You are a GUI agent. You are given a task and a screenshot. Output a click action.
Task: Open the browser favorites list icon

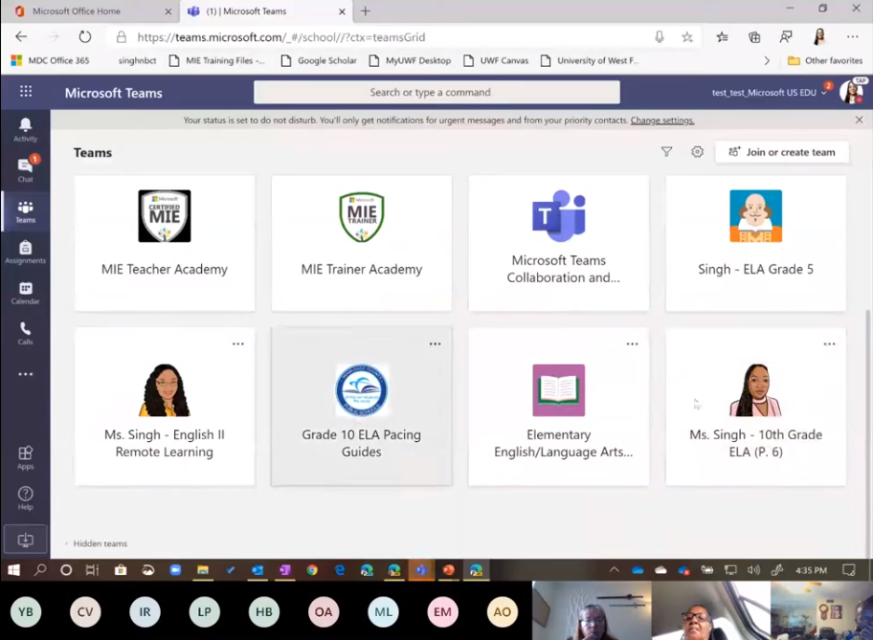click(x=722, y=36)
